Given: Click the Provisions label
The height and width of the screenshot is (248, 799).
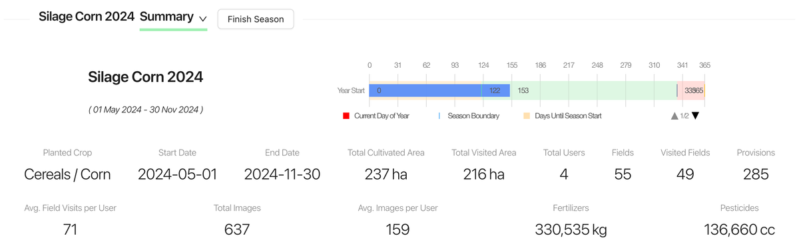Looking at the screenshot, I should pyautogui.click(x=756, y=152).
